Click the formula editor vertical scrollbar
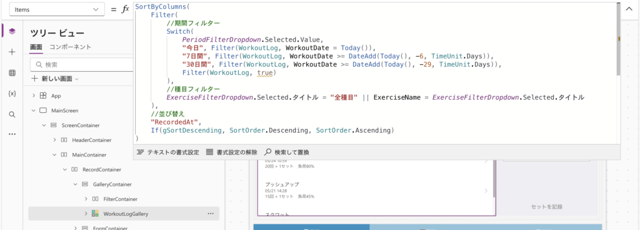 [x=618, y=39]
